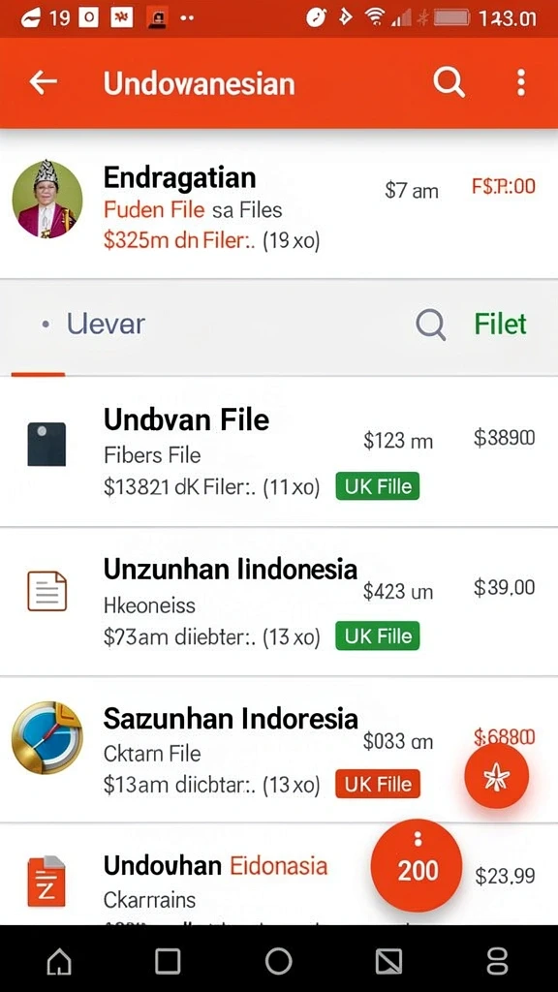The height and width of the screenshot is (992, 558).
Task: Select the Uevar tab
Action: [93, 324]
